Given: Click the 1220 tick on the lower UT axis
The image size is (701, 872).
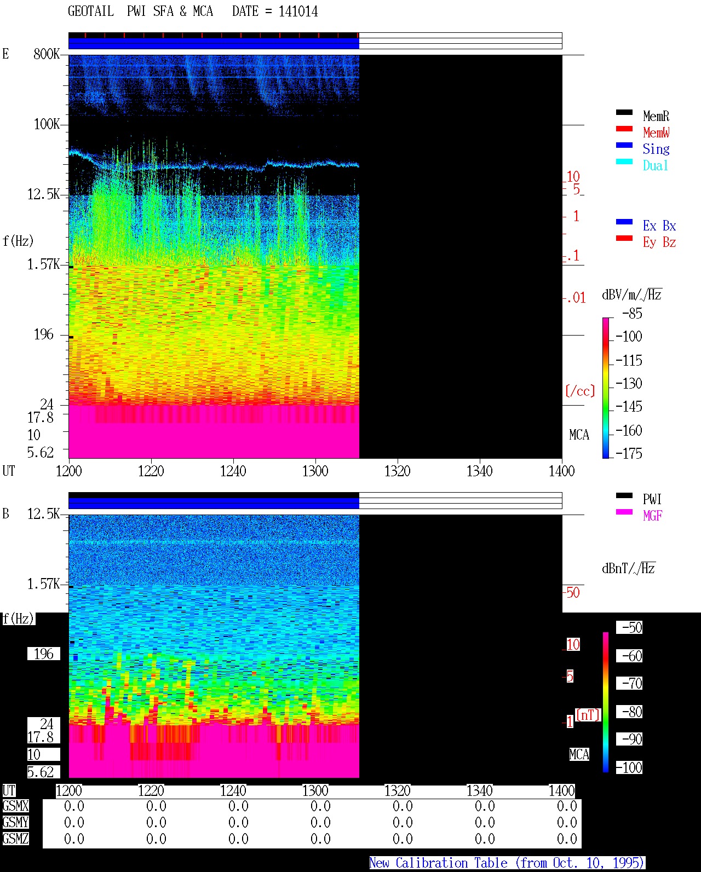Looking at the screenshot, I should 151,791.
